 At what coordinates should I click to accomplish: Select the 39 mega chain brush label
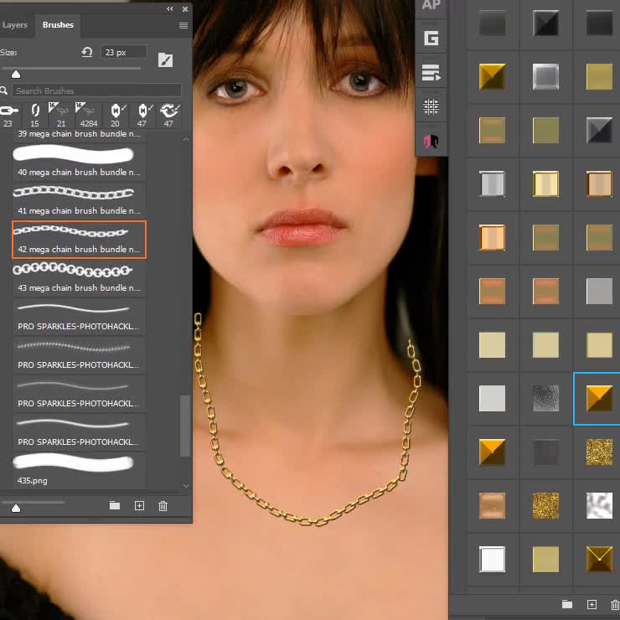79,134
